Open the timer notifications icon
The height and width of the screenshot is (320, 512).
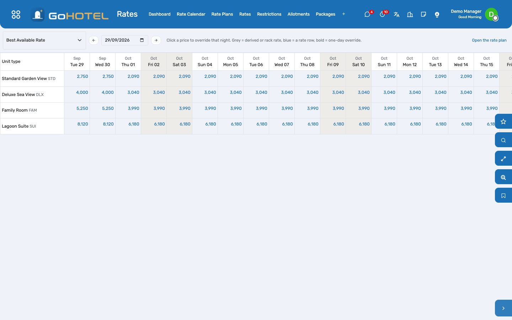[x=382, y=14]
